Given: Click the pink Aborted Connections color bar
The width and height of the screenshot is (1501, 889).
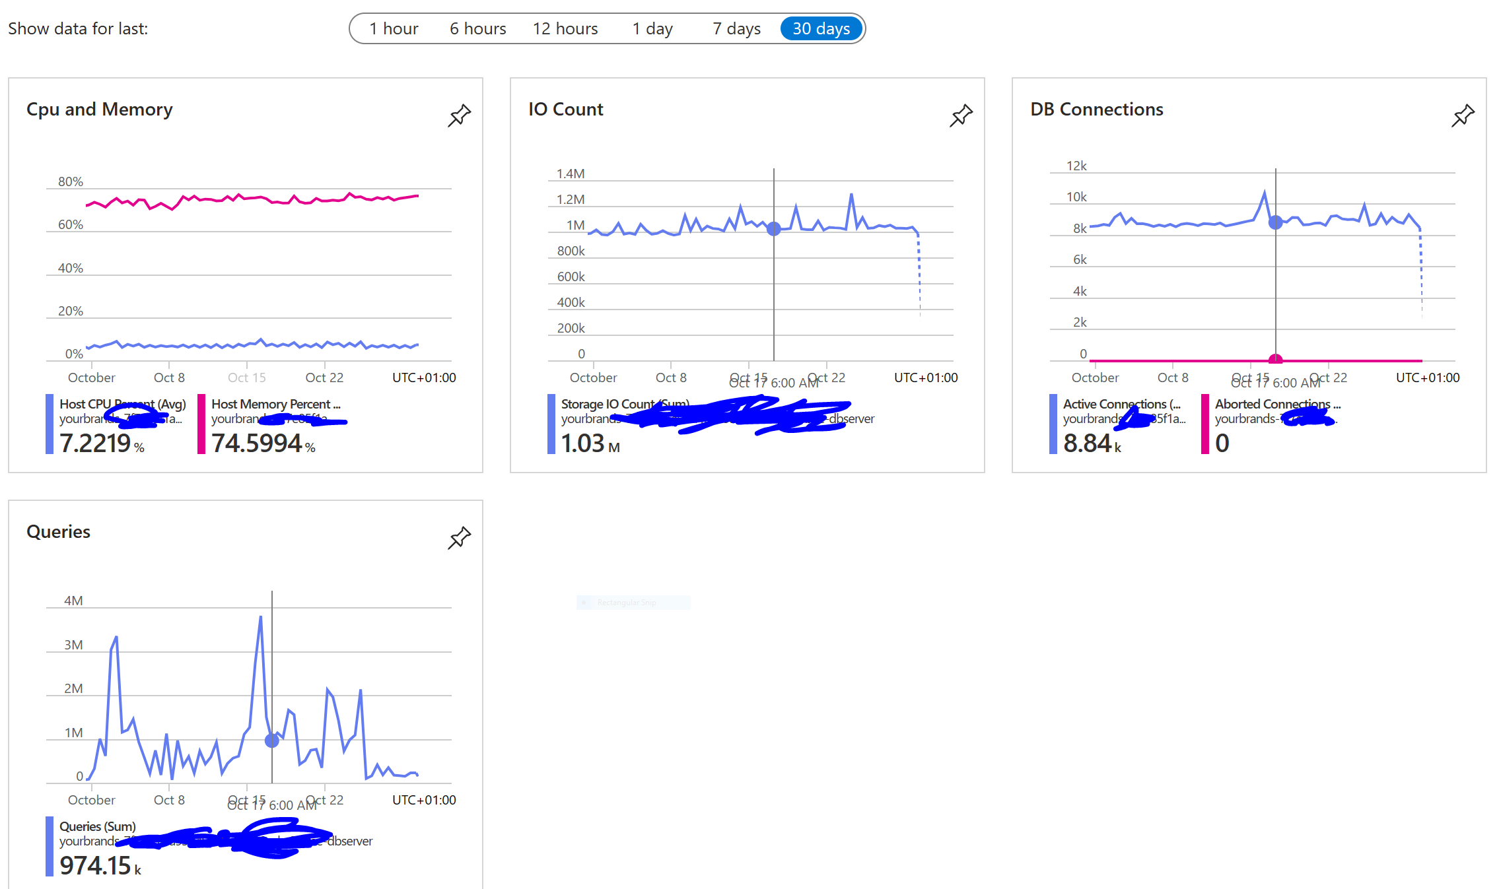Looking at the screenshot, I should 1205,424.
